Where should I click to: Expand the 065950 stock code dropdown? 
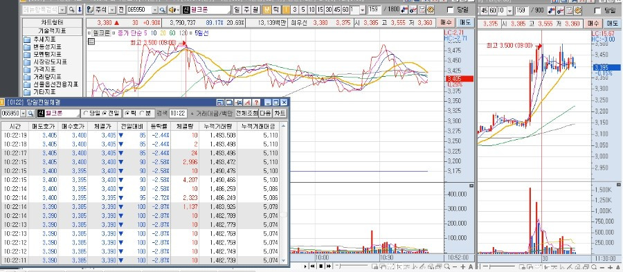[x=155, y=10]
